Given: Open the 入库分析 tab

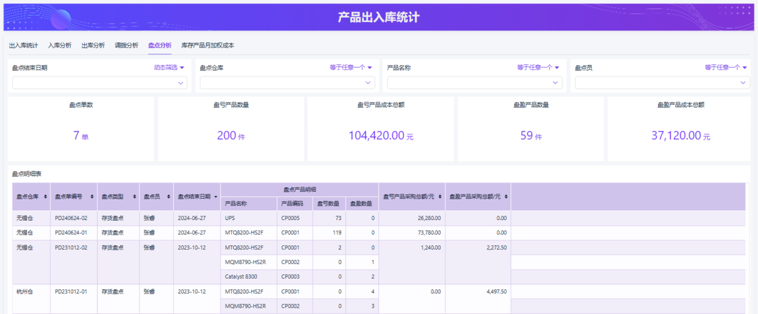Looking at the screenshot, I should (x=60, y=45).
